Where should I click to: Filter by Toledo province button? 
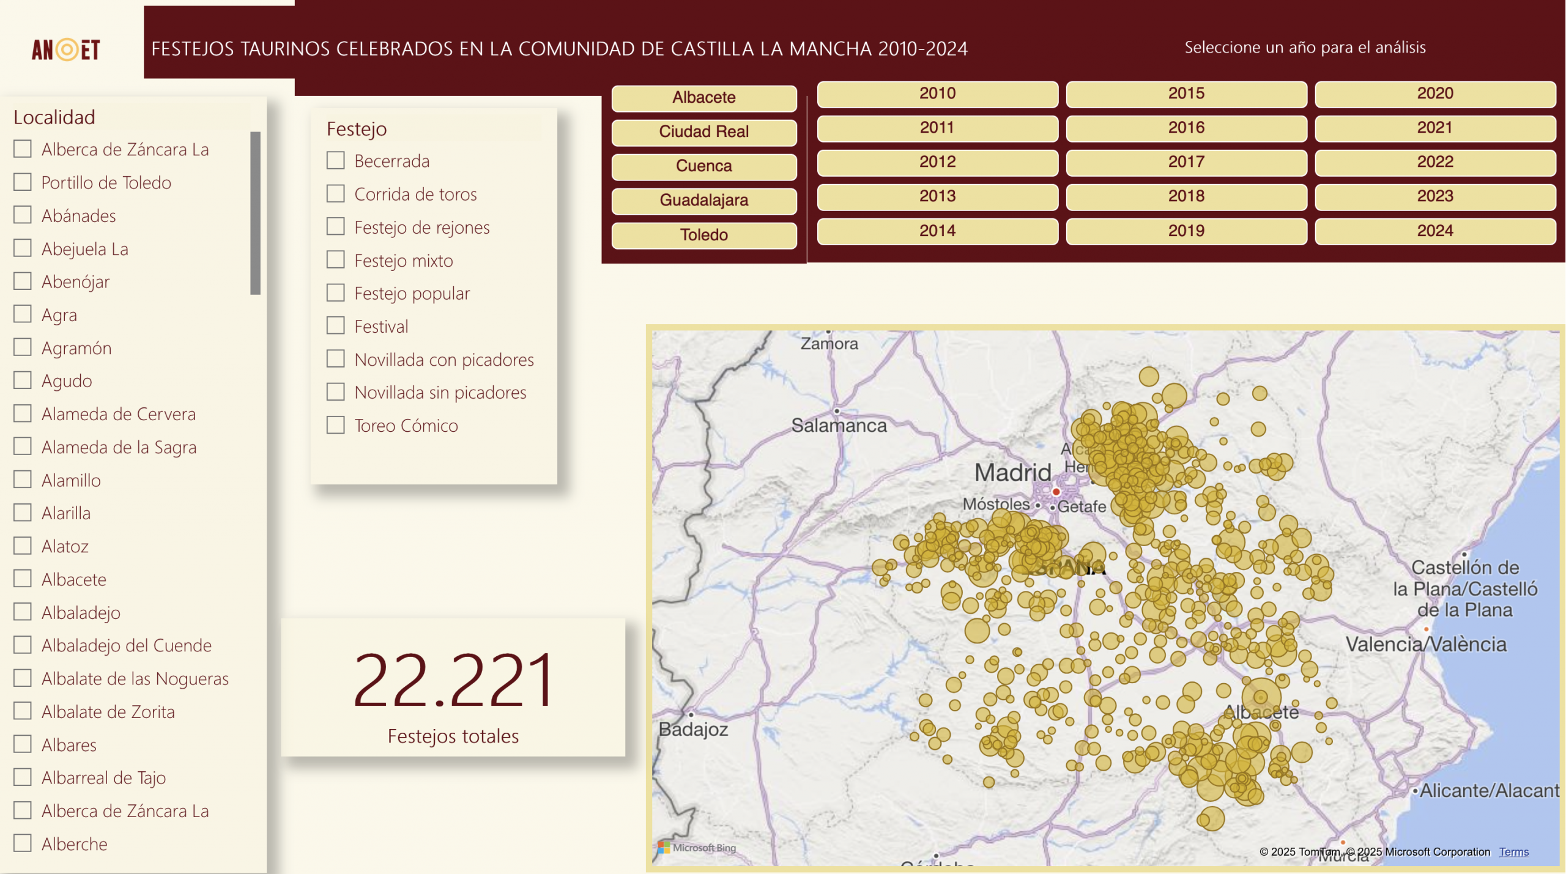pyautogui.click(x=703, y=235)
